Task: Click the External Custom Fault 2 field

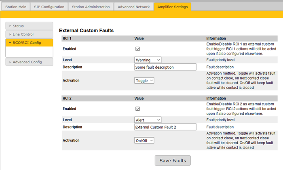Action: (165, 127)
